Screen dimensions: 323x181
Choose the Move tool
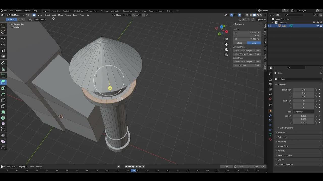tap(3, 38)
